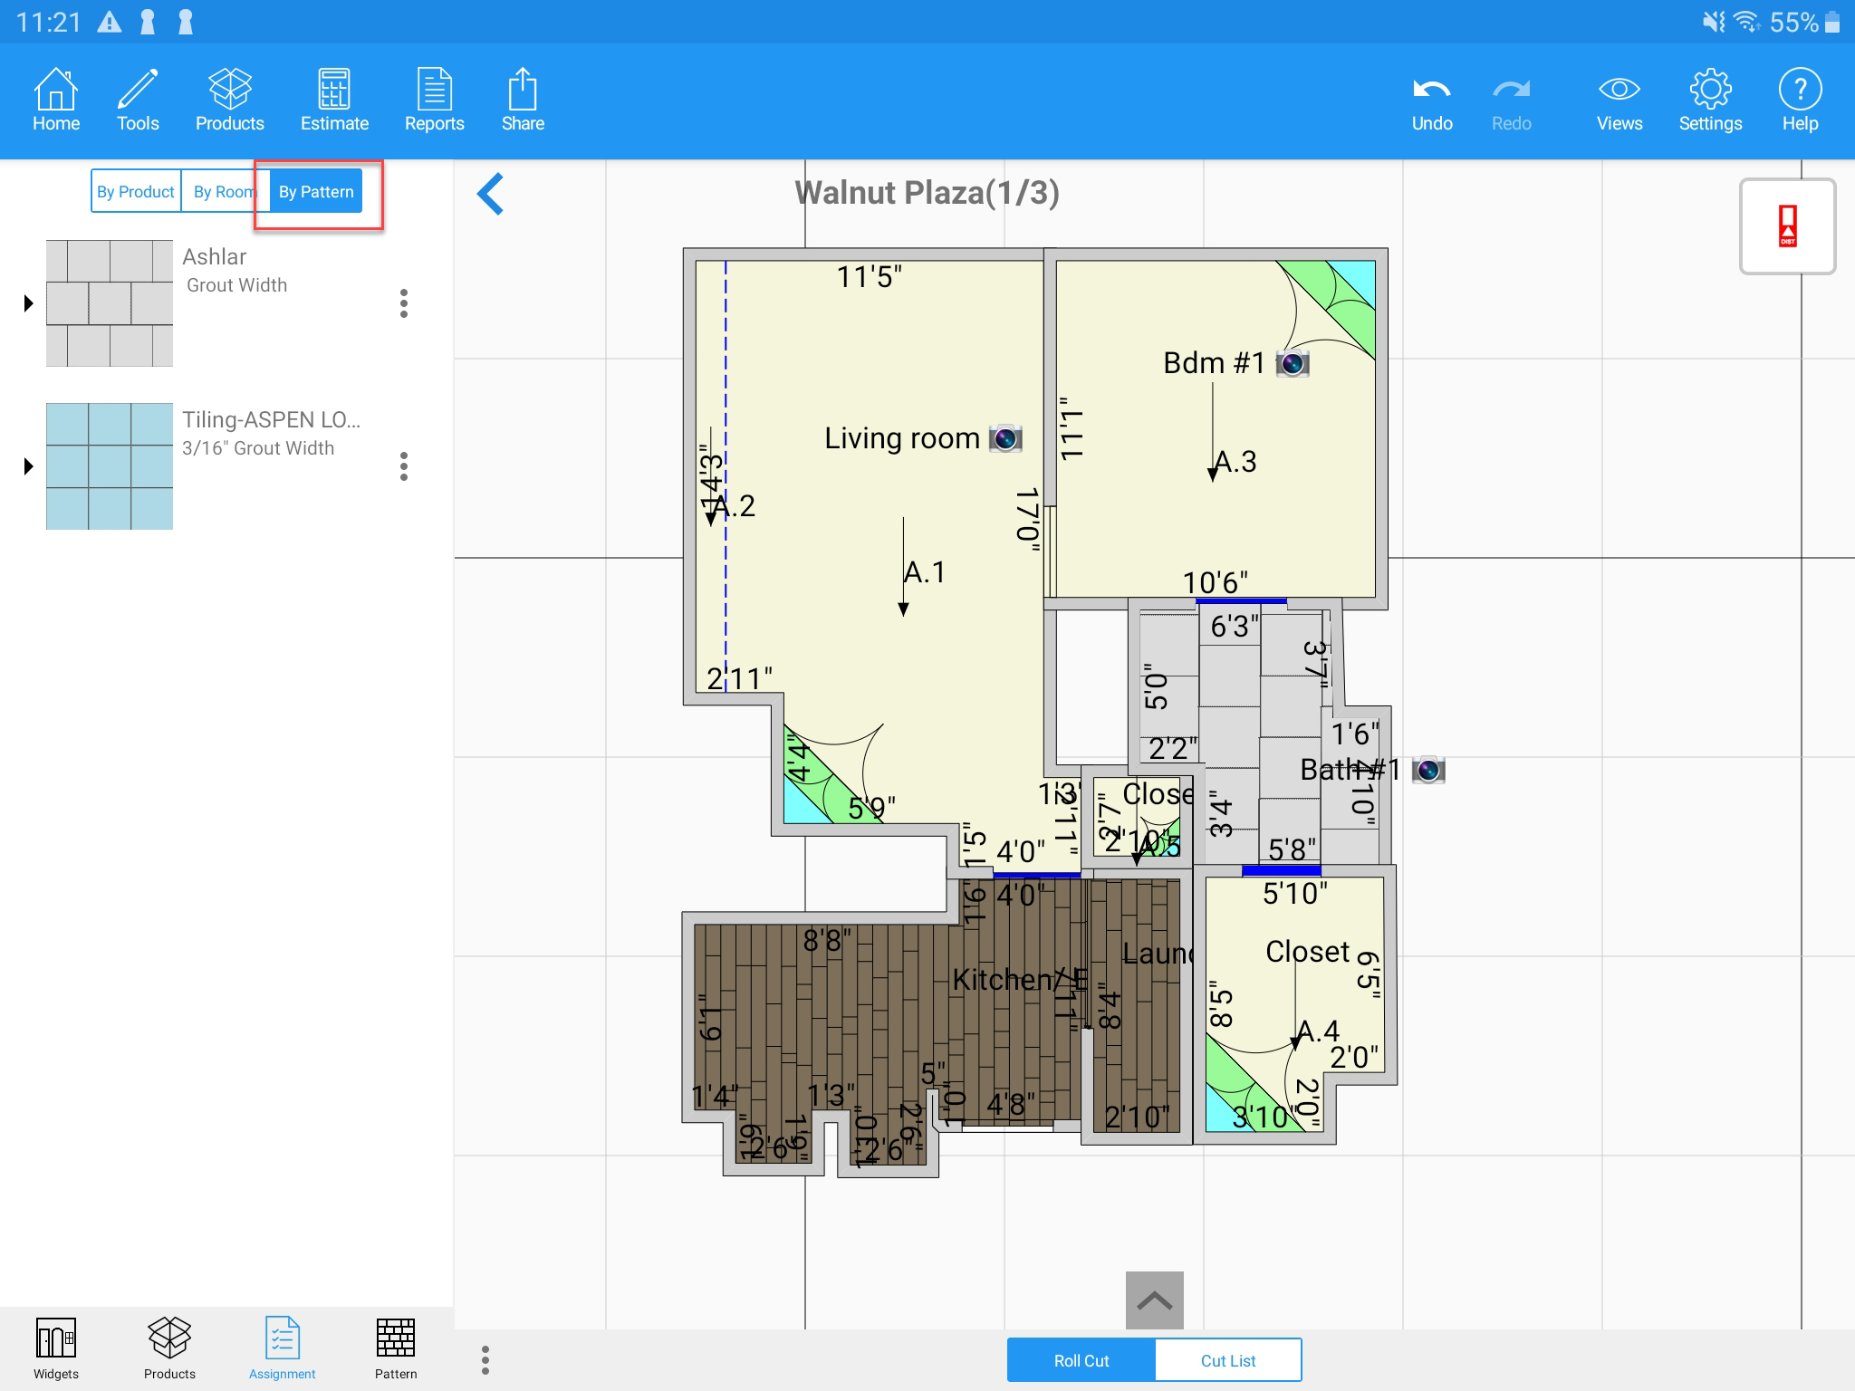Screen dimensions: 1855x1391
Task: Expand the Ashlar pattern row
Action: (28, 303)
